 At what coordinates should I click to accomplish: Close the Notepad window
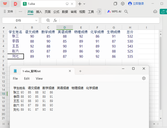144,69
